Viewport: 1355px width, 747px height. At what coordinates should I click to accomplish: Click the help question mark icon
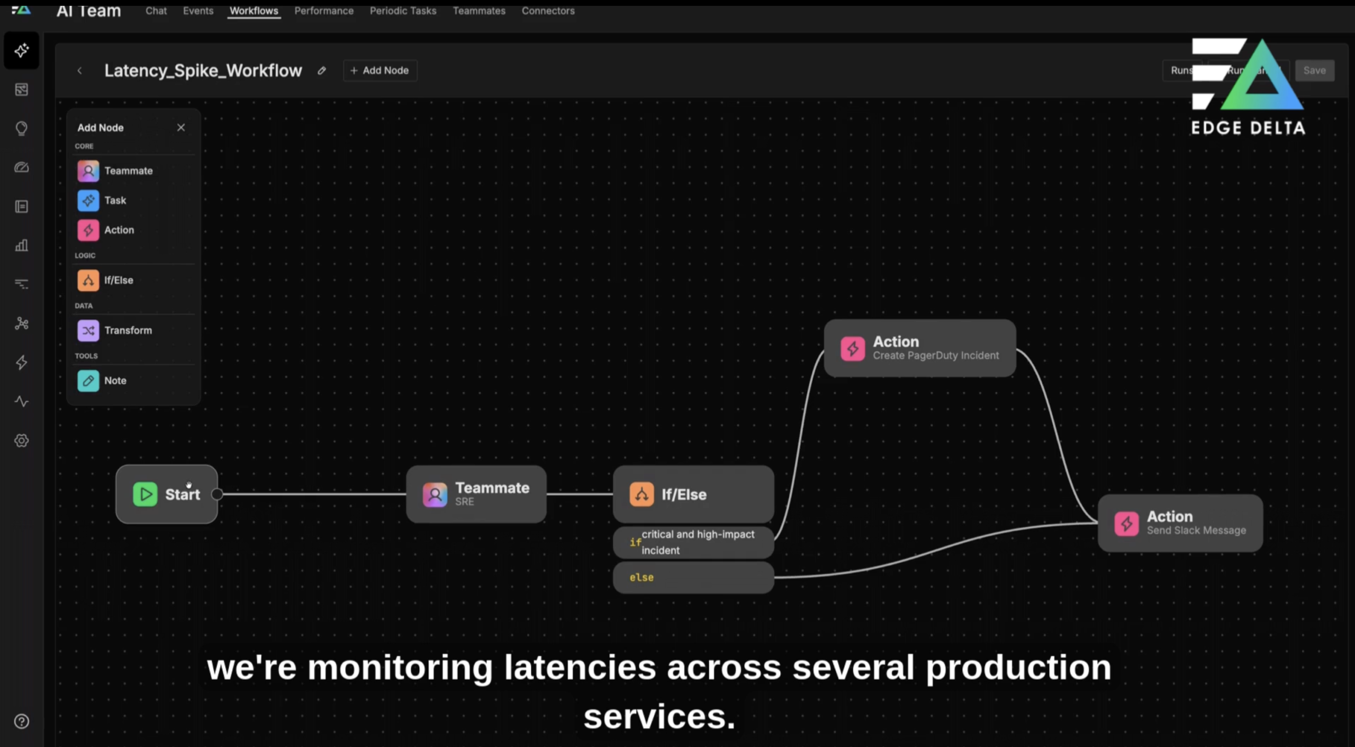[x=21, y=721]
